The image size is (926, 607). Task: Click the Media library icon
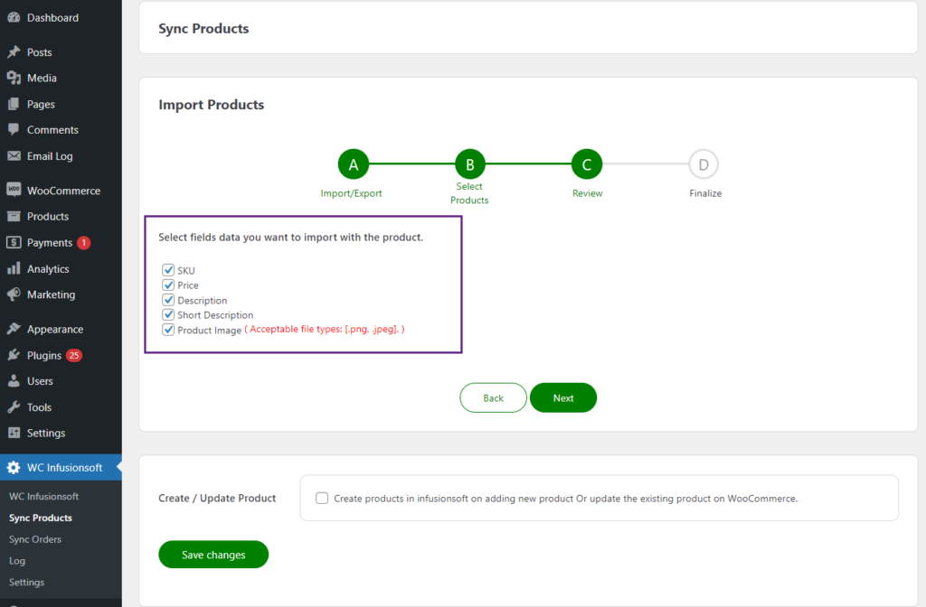coord(14,78)
